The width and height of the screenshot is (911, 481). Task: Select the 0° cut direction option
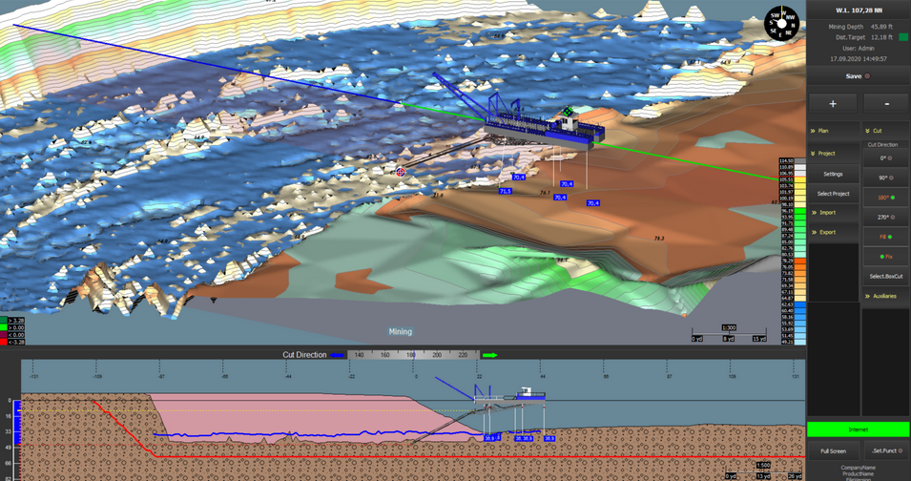point(885,158)
